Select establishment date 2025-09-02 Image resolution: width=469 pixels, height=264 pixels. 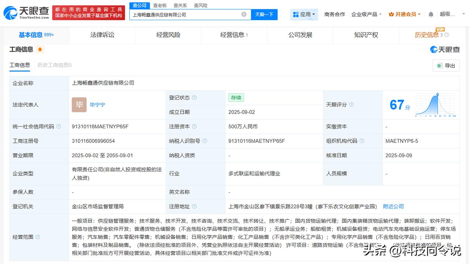click(x=241, y=112)
